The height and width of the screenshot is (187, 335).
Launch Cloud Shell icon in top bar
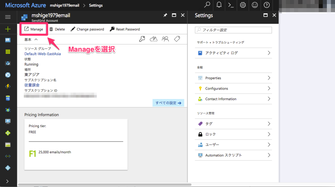tap(231, 5)
